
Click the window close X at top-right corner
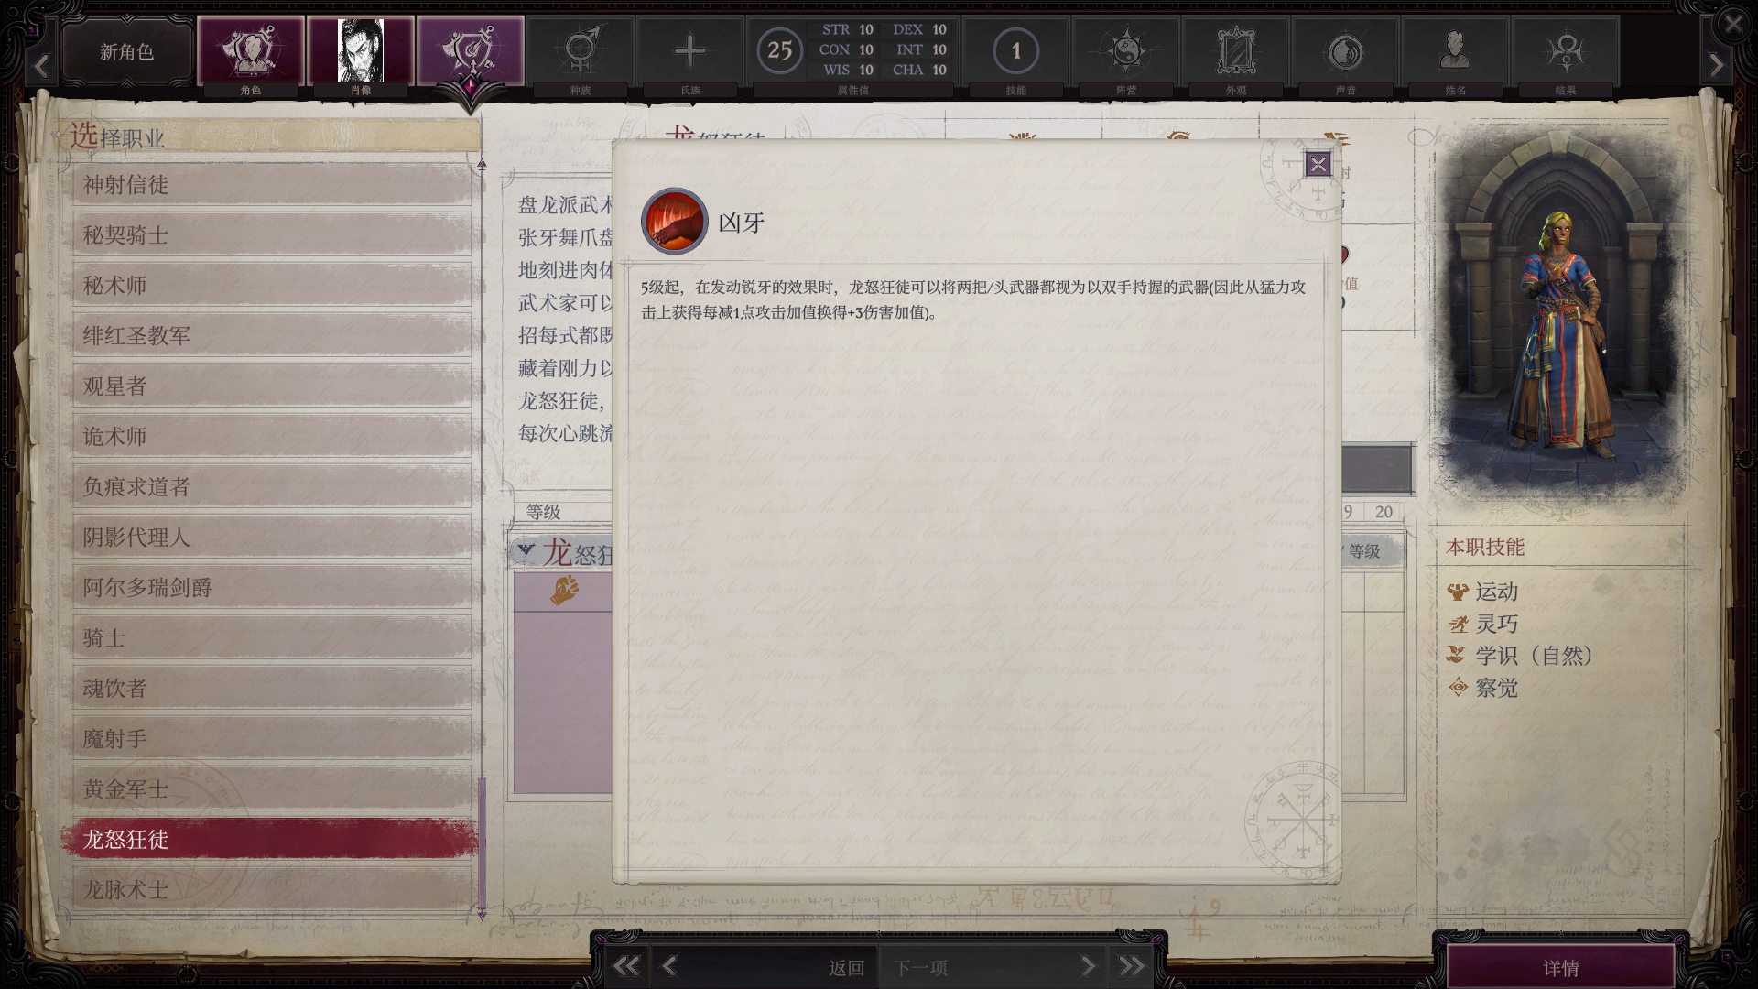pos(1733,24)
